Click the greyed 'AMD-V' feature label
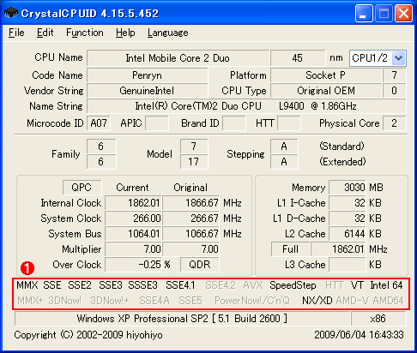The height and width of the screenshot is (353, 417). coord(353,301)
